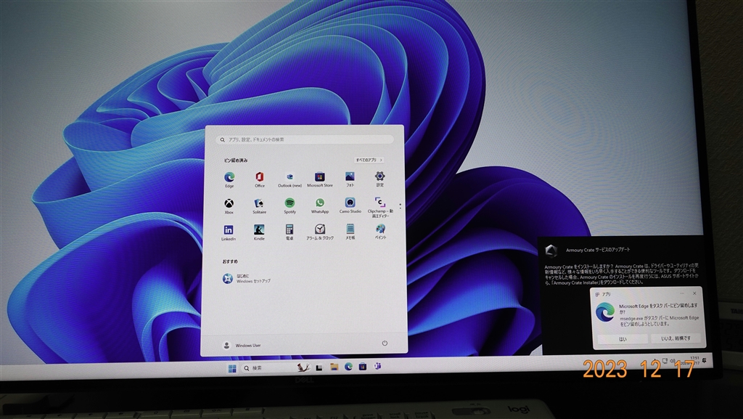Screen dimensions: 743x419
Task: Click いいえ、結構です in Edge pin prompt
Action: pos(676,338)
